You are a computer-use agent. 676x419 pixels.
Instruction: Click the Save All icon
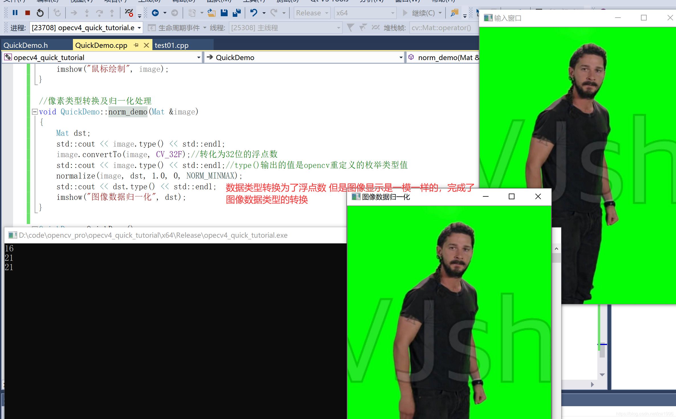coord(237,13)
